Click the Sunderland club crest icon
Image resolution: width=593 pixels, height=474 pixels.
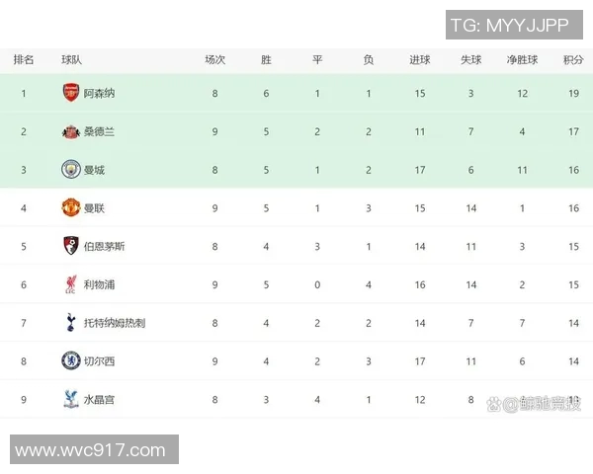click(71, 131)
